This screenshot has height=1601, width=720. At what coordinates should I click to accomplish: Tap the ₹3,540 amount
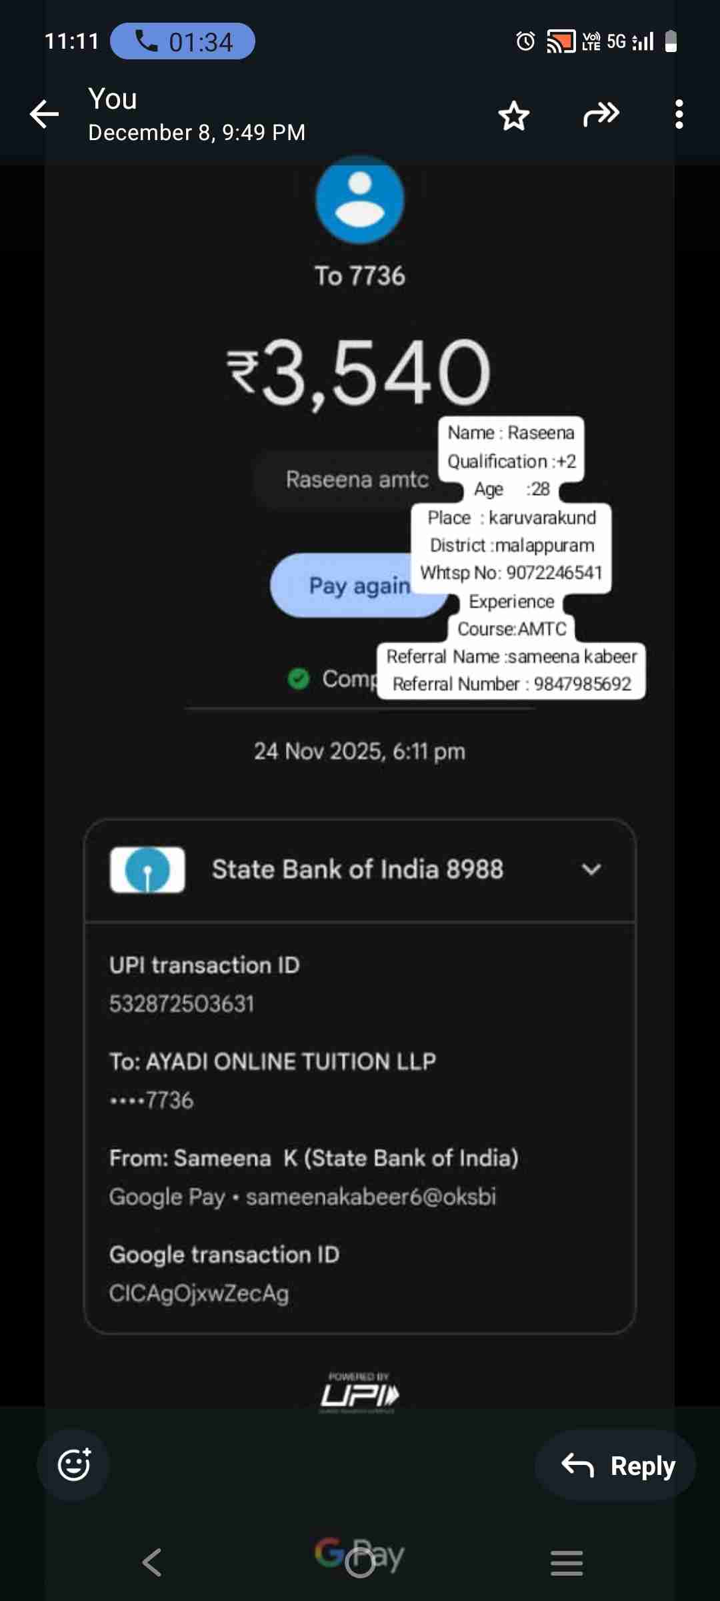click(359, 372)
